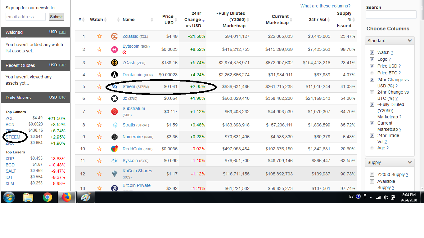Open the Windows Start menu

[x=9, y=197]
